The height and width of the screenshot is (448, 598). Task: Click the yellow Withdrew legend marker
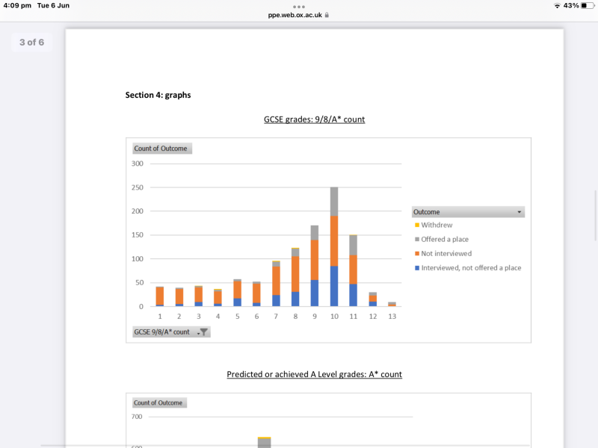417,225
